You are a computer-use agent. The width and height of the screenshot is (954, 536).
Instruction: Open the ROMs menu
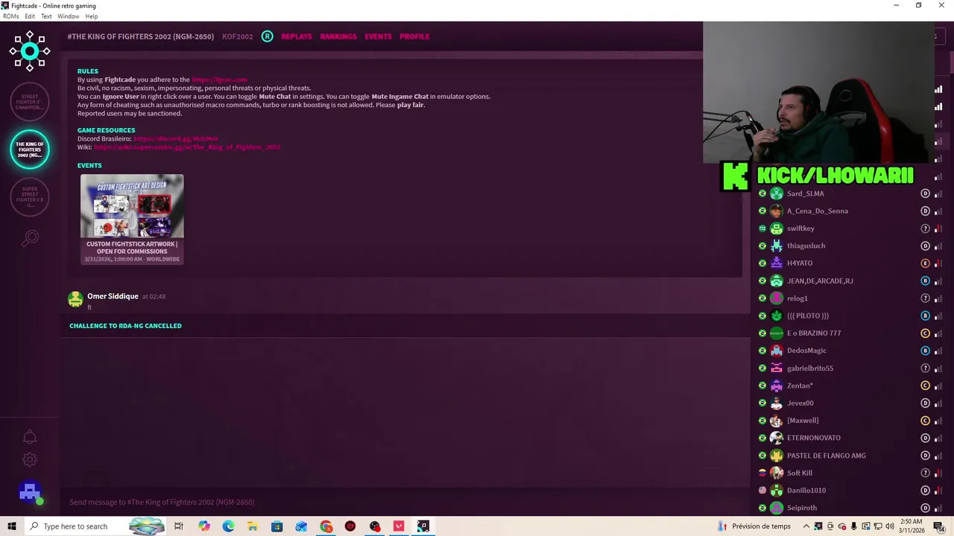point(10,16)
